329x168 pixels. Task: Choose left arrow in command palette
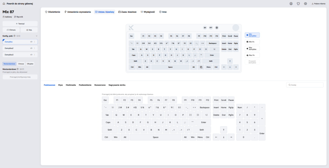pos(216,137)
